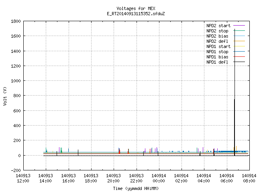This screenshot has width=257, height=192.
Task: Click the '140914 00:00' x-axis tick label
Action: [159, 178]
